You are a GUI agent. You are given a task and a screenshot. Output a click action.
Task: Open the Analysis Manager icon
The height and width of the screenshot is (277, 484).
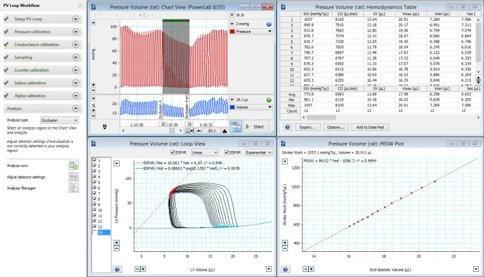tap(74, 188)
